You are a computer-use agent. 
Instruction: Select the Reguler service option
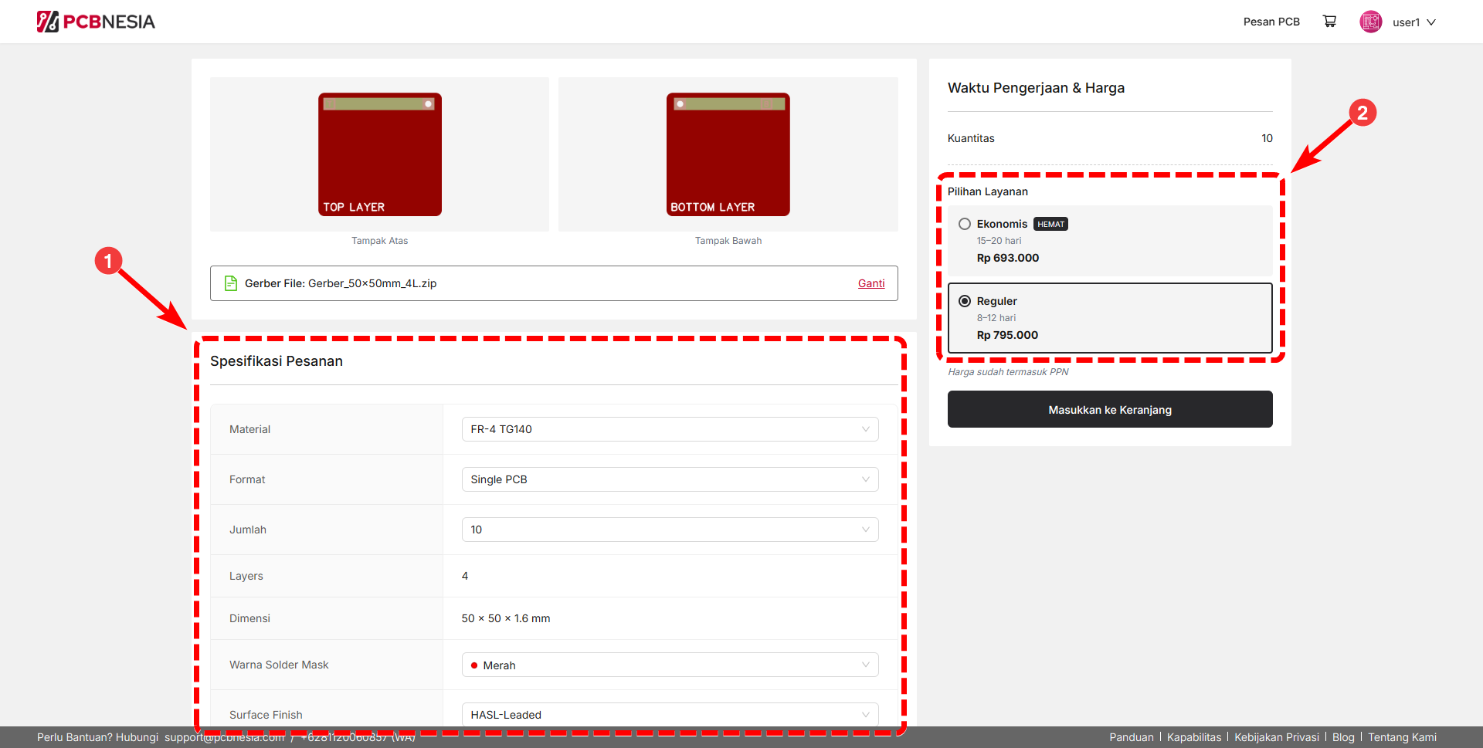[1110, 318]
